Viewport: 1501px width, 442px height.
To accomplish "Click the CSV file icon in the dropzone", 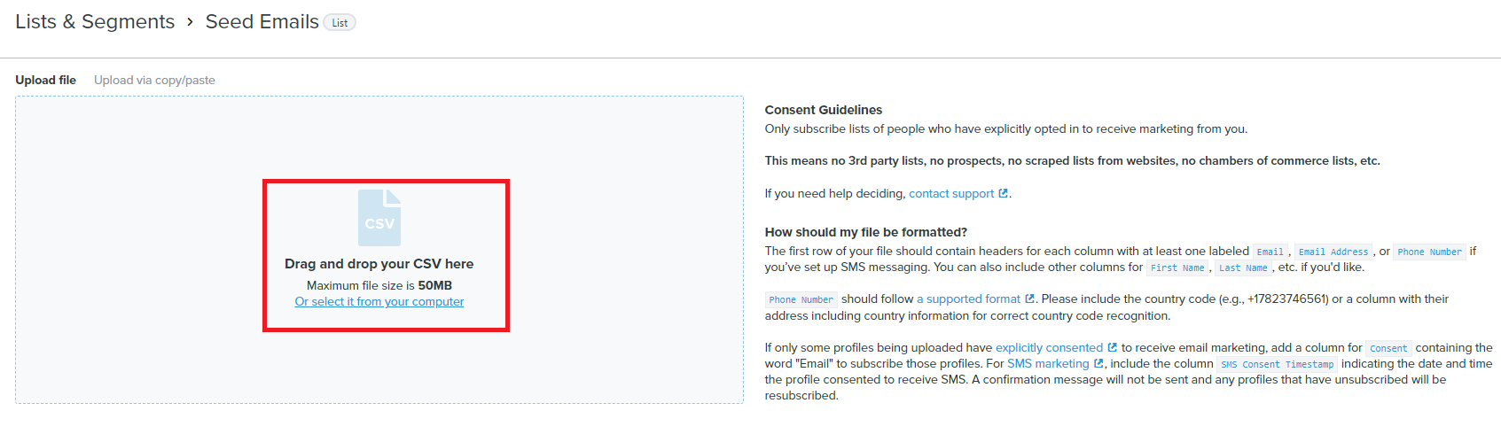I will tap(379, 218).
